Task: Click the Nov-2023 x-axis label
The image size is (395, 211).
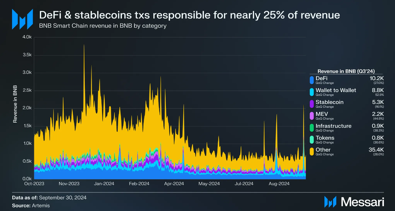Action: click(x=69, y=184)
